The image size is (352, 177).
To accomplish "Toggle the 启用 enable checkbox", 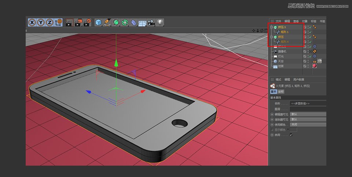I will (x=291, y=135).
